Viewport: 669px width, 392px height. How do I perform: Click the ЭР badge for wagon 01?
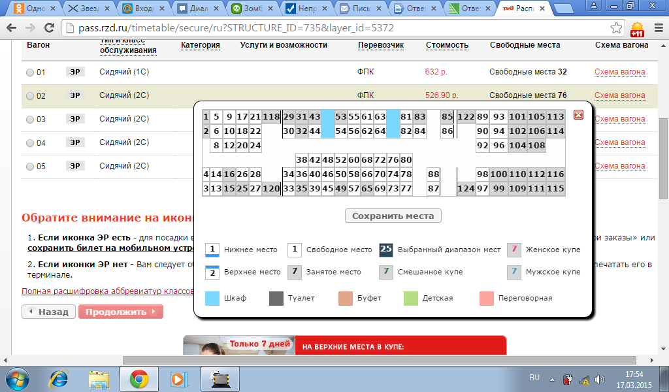pos(75,72)
